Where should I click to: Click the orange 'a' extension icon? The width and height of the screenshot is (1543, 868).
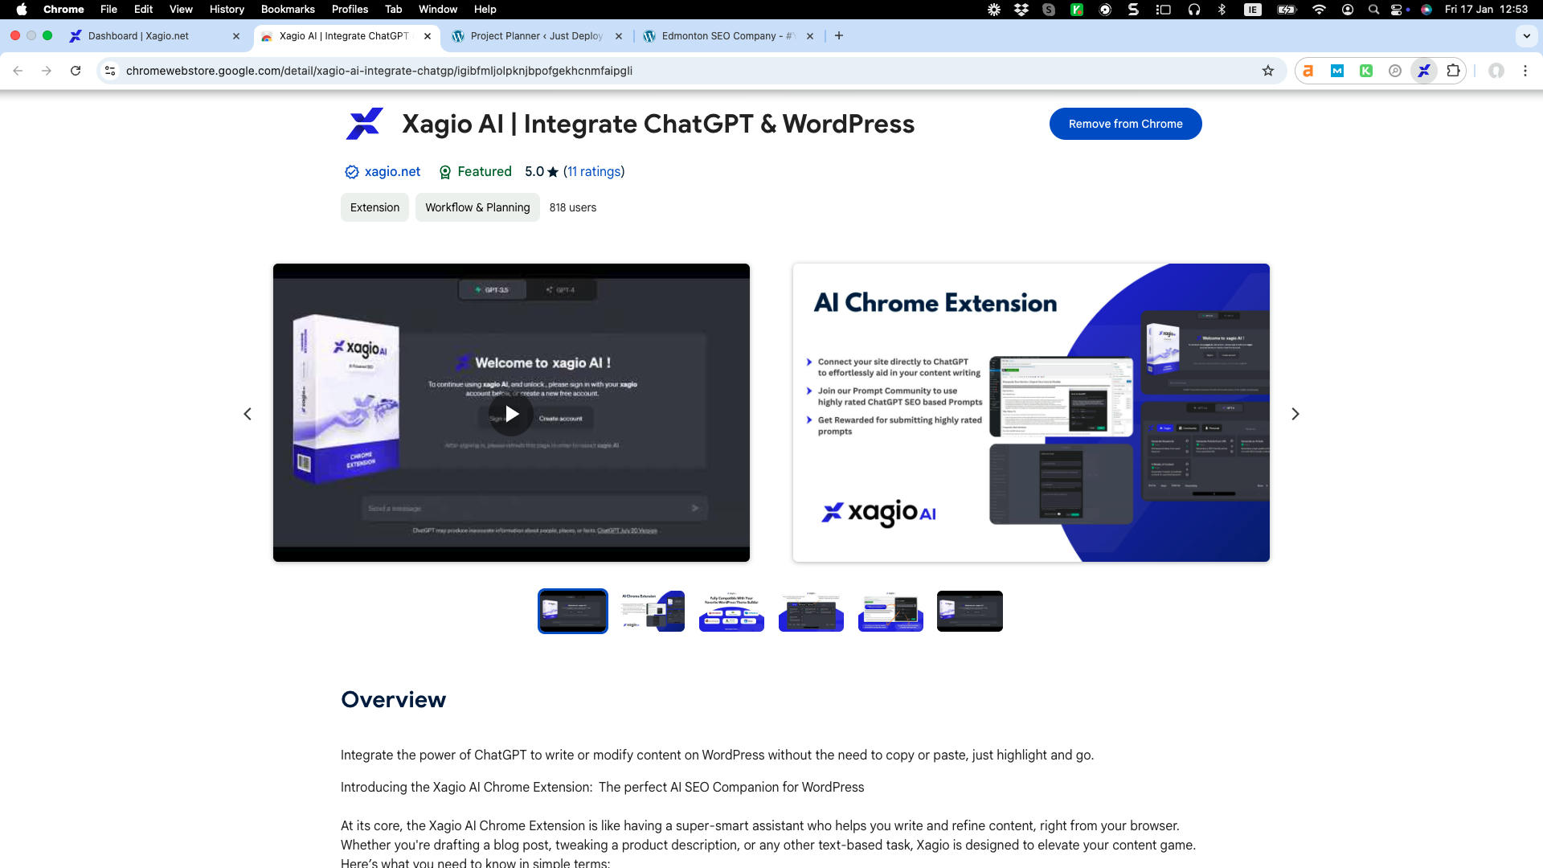tap(1308, 71)
